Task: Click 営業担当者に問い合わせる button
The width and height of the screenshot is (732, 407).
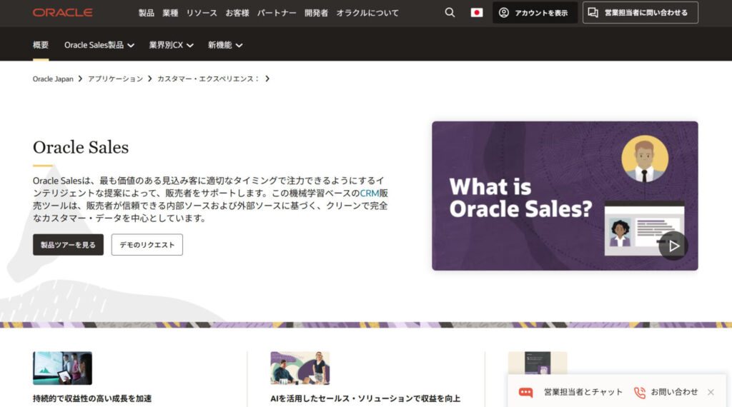Action: click(x=640, y=13)
